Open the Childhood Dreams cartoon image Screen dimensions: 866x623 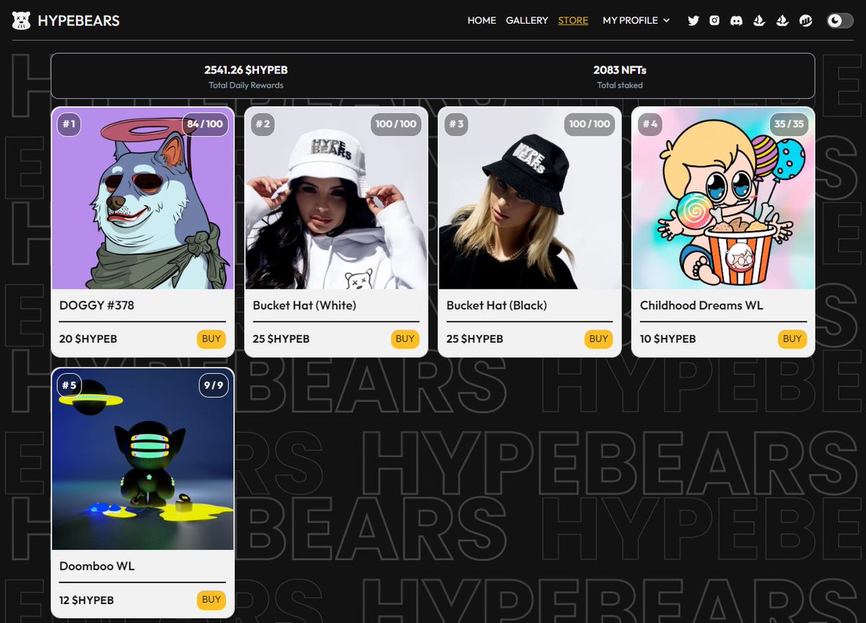pos(723,199)
